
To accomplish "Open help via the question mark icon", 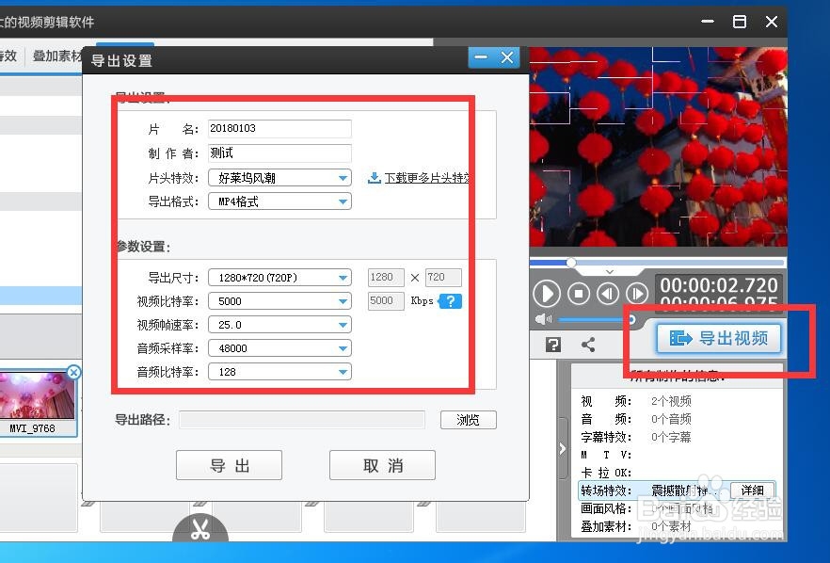I will coord(553,345).
